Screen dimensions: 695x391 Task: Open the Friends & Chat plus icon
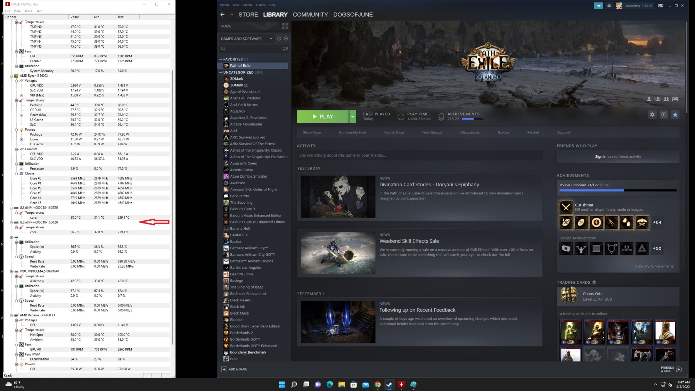pyautogui.click(x=679, y=369)
